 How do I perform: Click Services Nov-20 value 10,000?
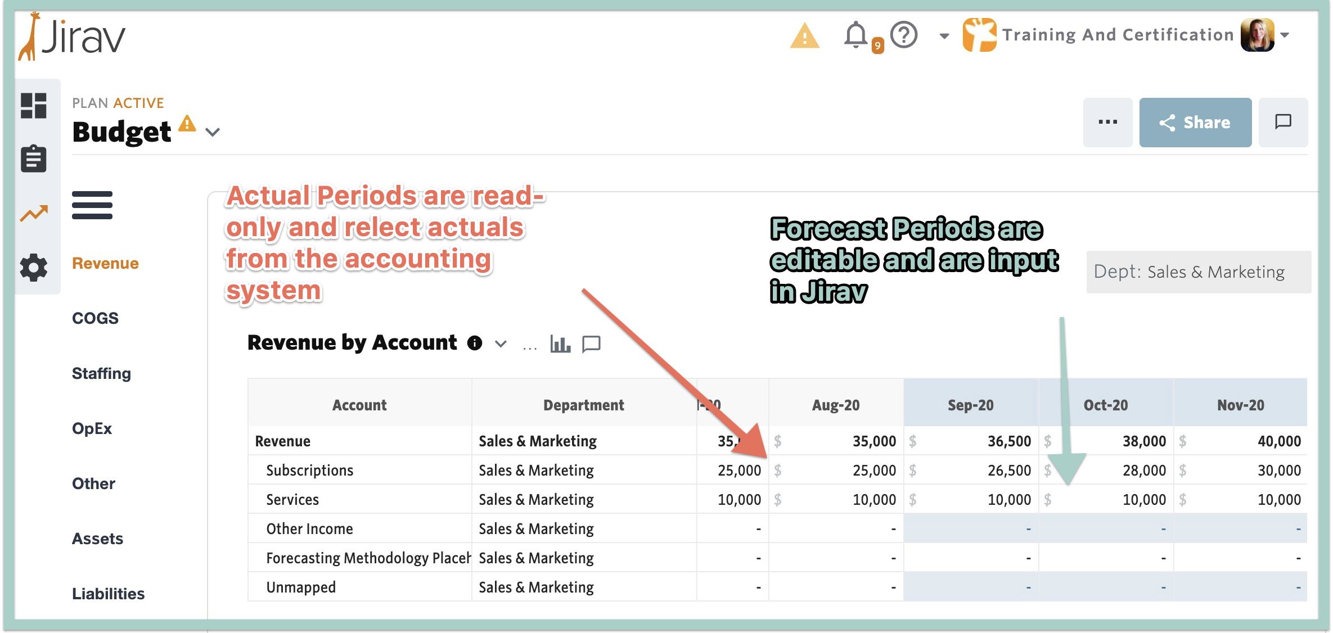(x=1240, y=500)
